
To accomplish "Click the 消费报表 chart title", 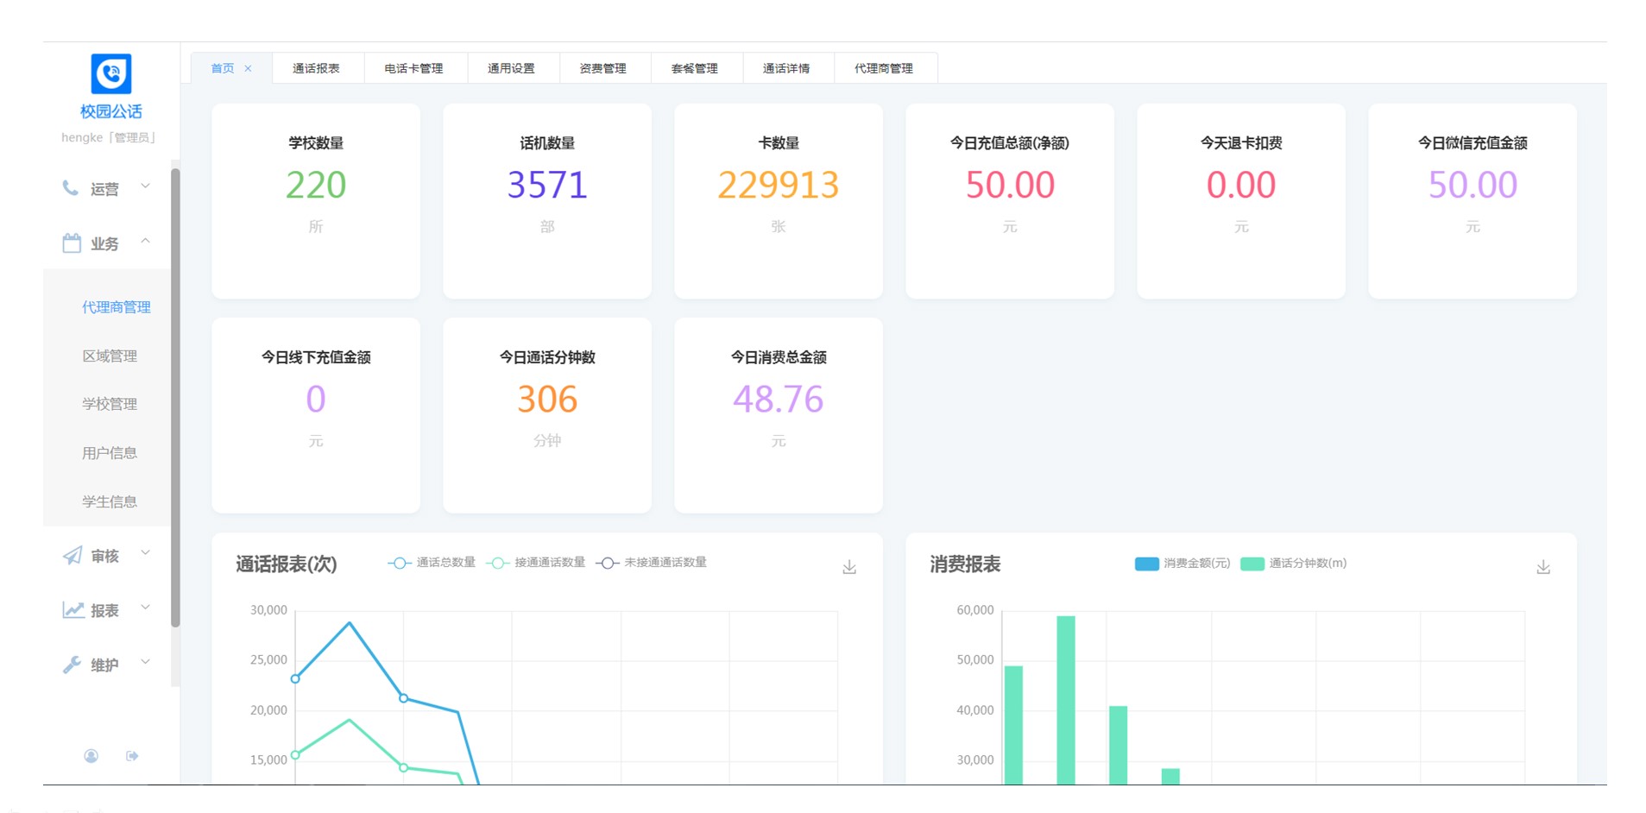I will tap(965, 564).
